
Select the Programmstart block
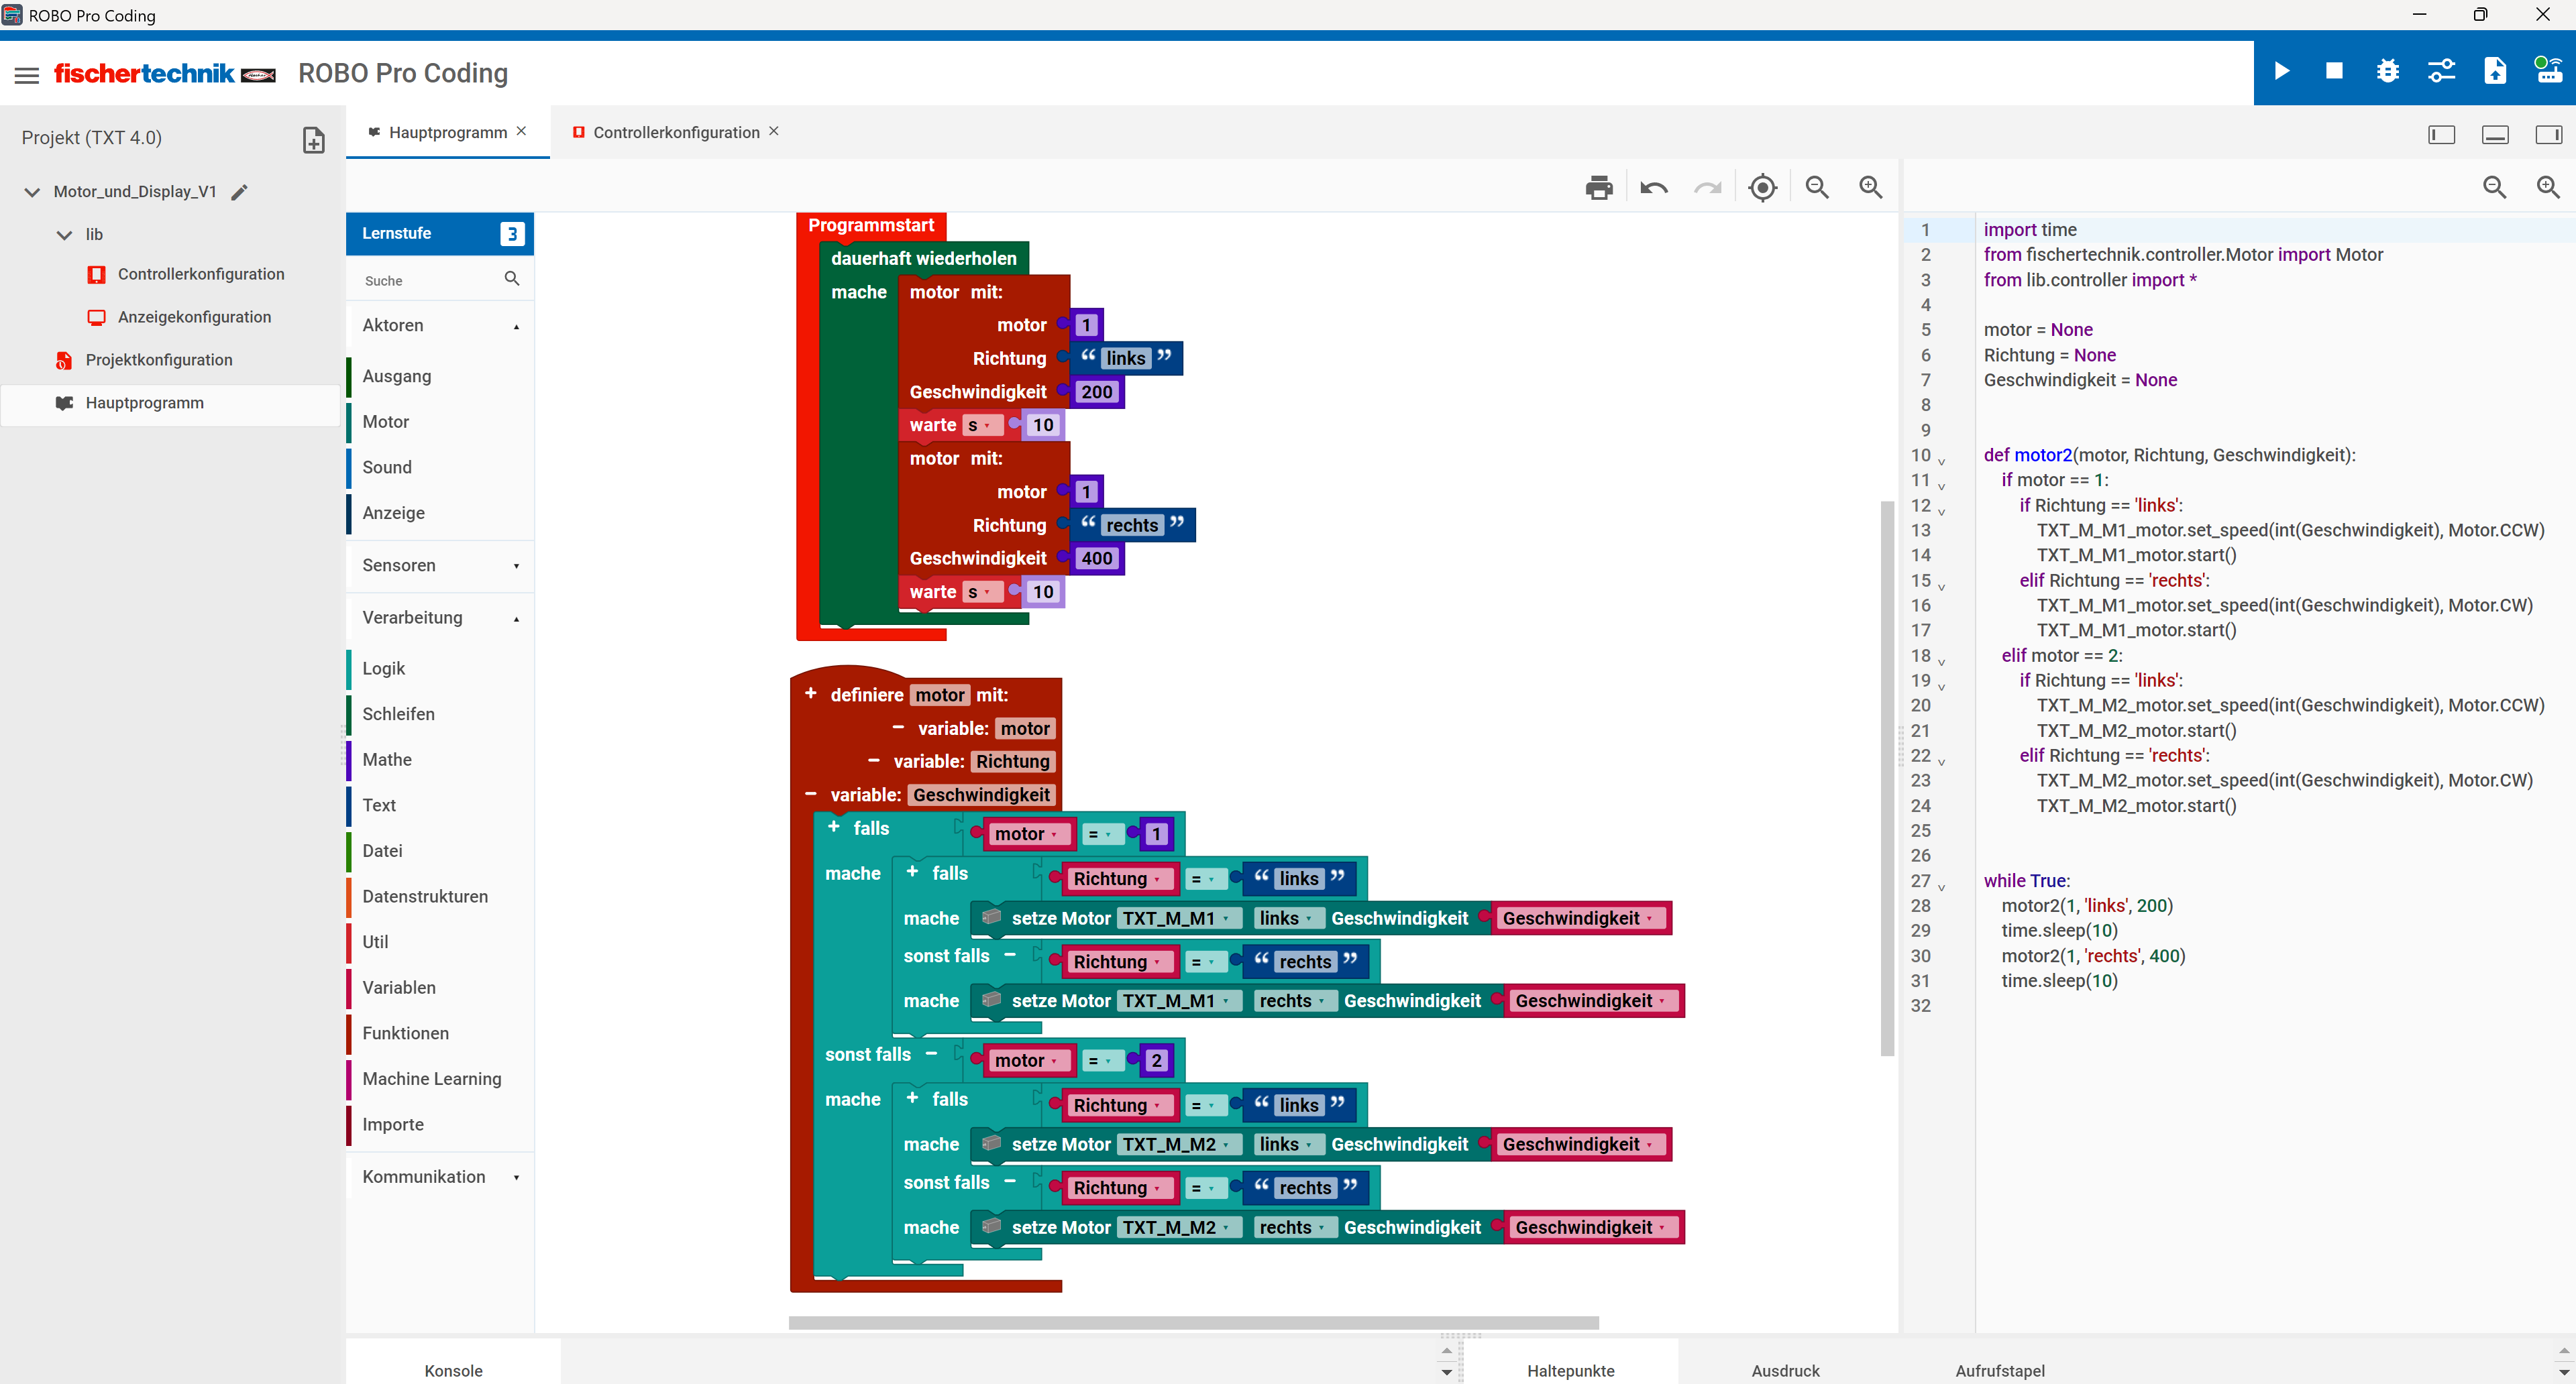(871, 226)
